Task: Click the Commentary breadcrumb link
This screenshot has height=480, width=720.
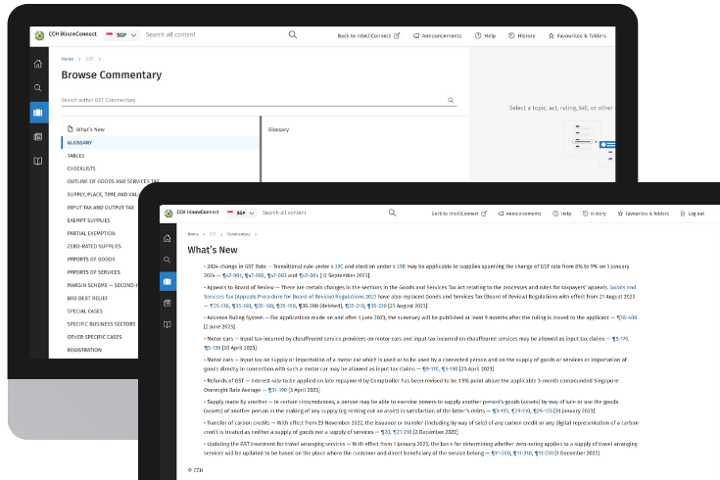Action: tap(238, 234)
